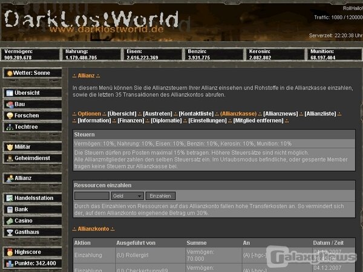
Task: Click the Punkte blocks icon
Action: pos(10,264)
